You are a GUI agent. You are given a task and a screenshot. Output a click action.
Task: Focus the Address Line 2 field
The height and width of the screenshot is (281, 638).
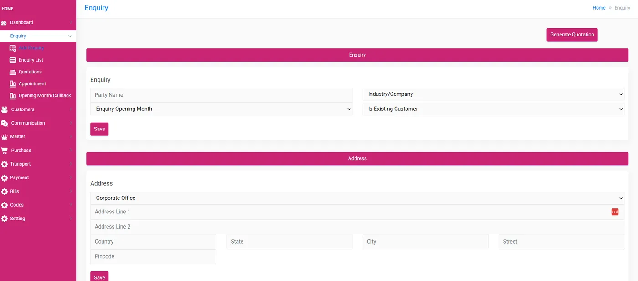(x=357, y=227)
